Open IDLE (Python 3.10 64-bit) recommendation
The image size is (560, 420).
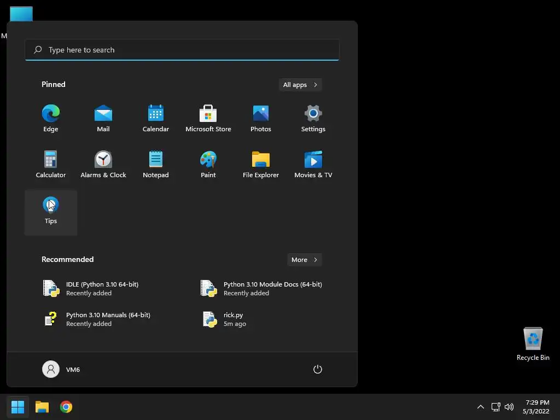pyautogui.click(x=103, y=289)
